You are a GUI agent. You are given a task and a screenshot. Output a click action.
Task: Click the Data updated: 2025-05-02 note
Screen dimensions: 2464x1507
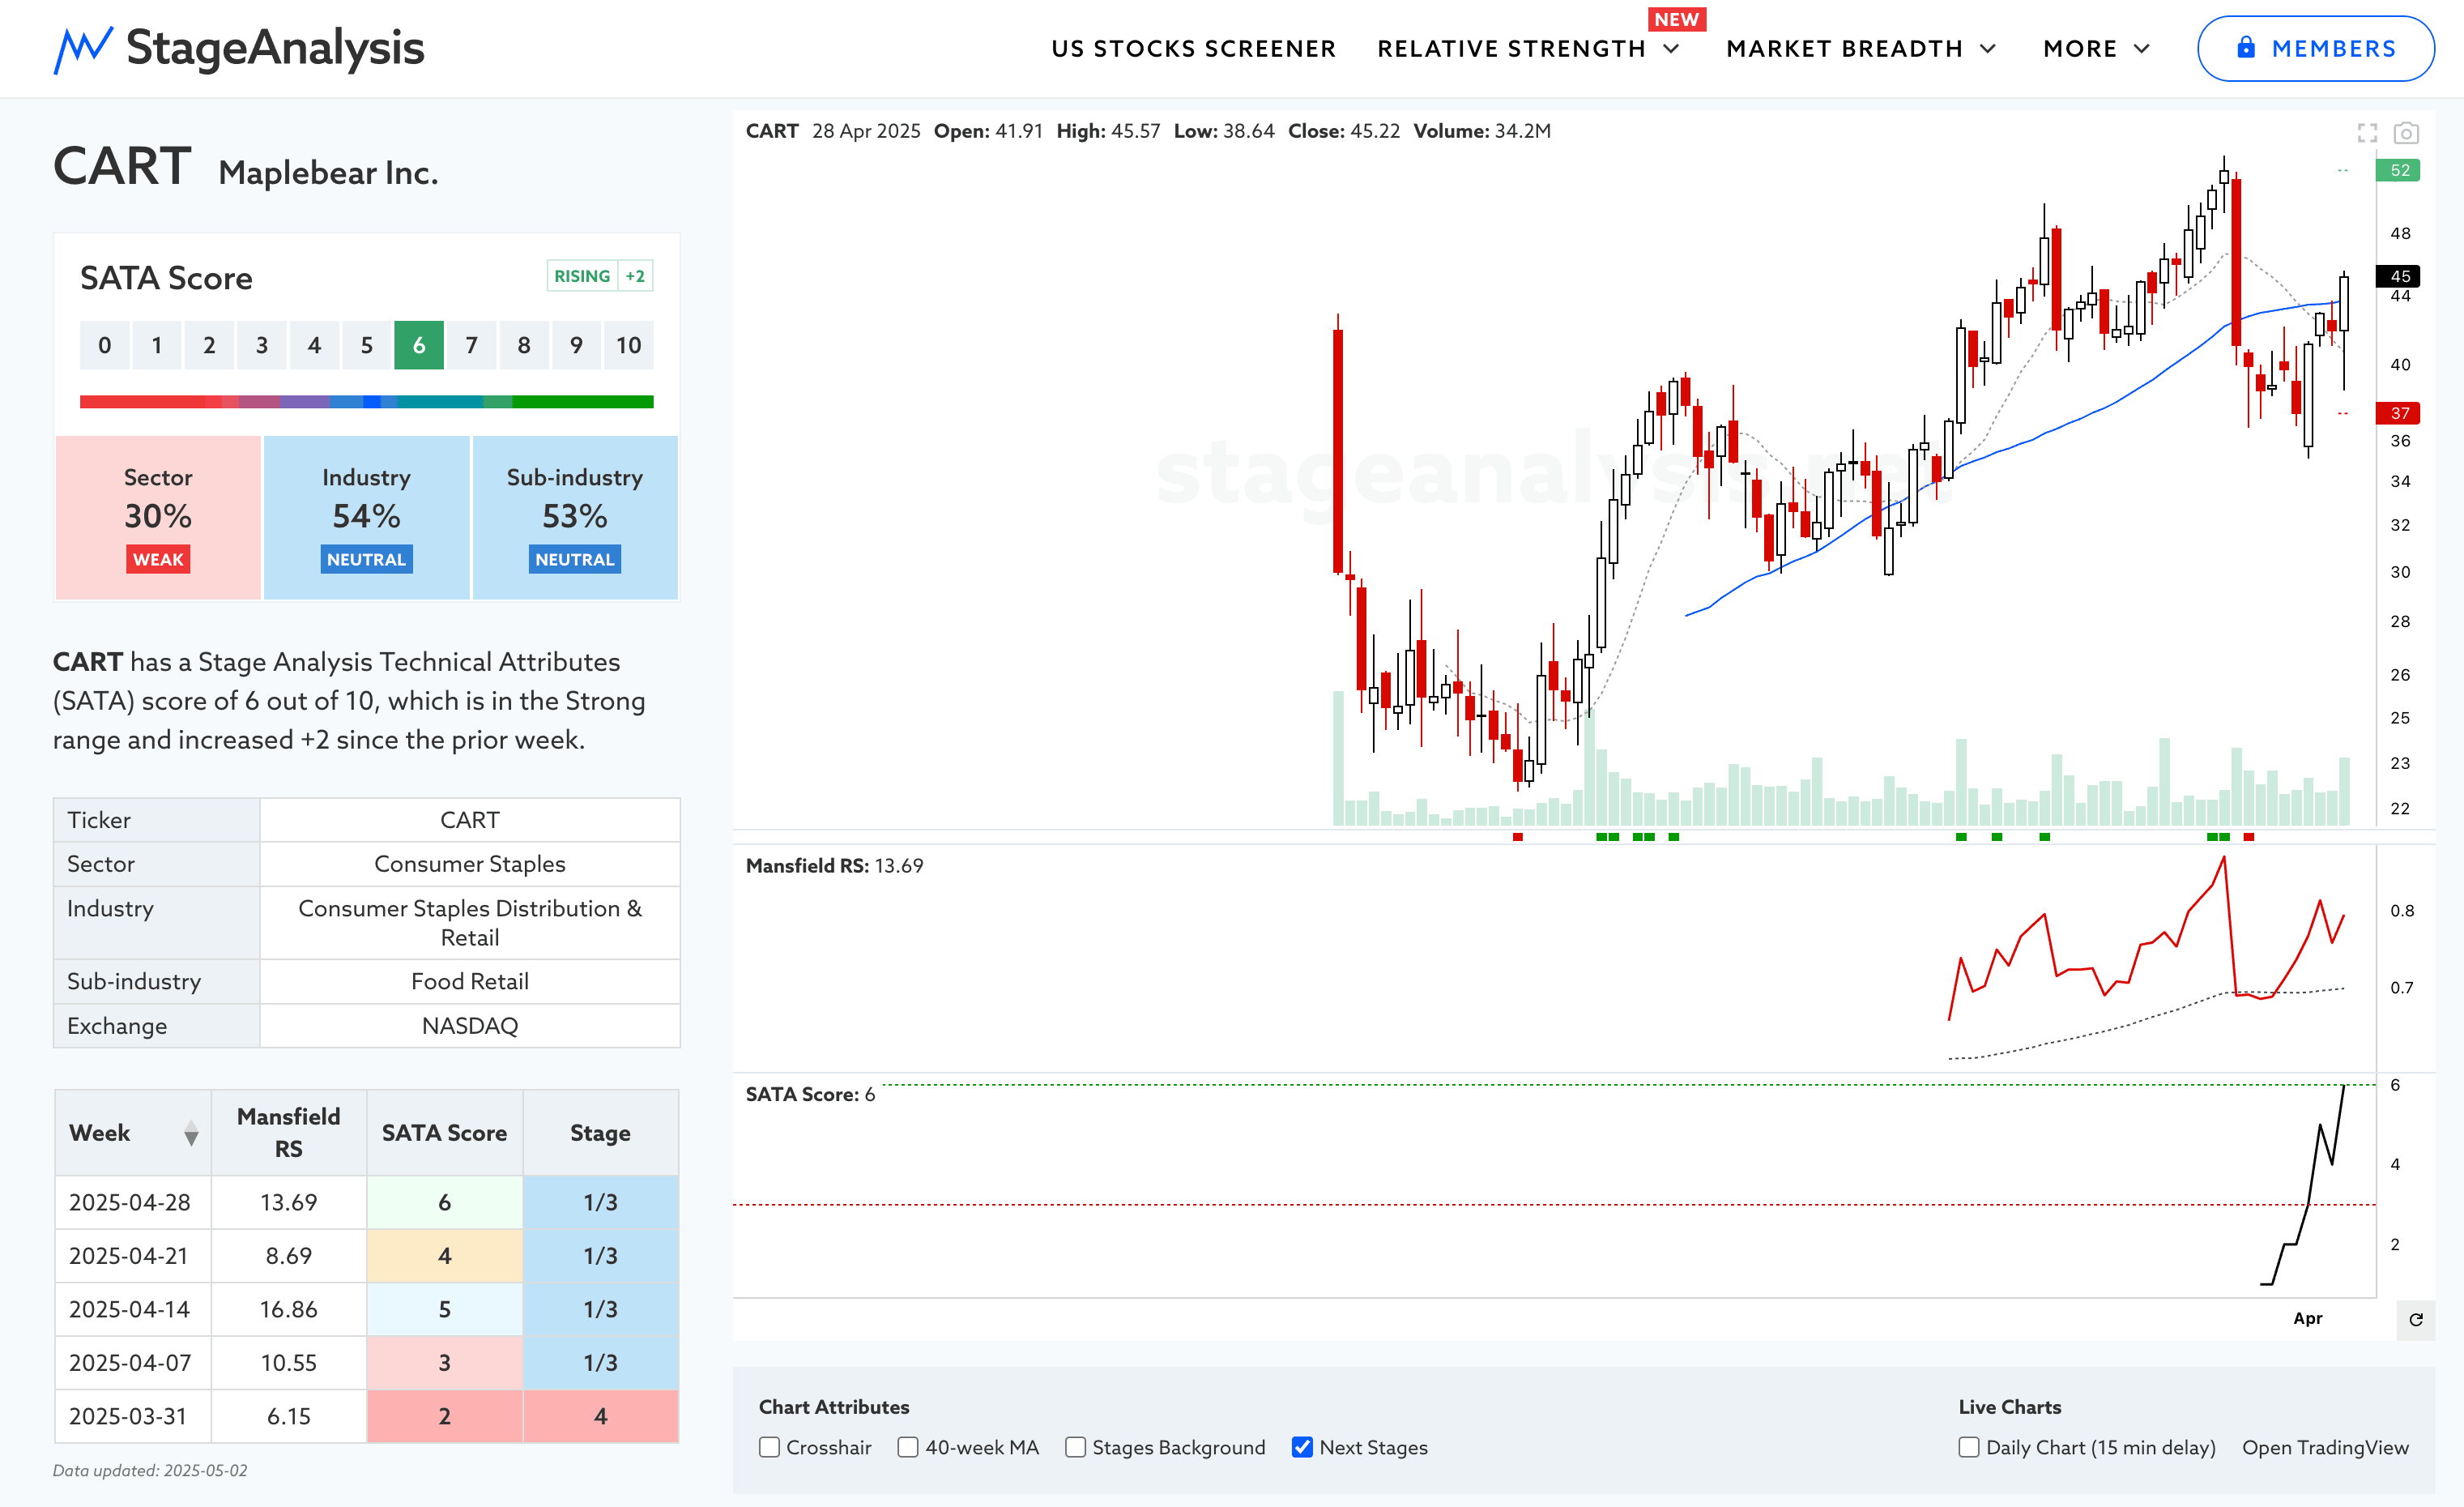click(150, 1471)
